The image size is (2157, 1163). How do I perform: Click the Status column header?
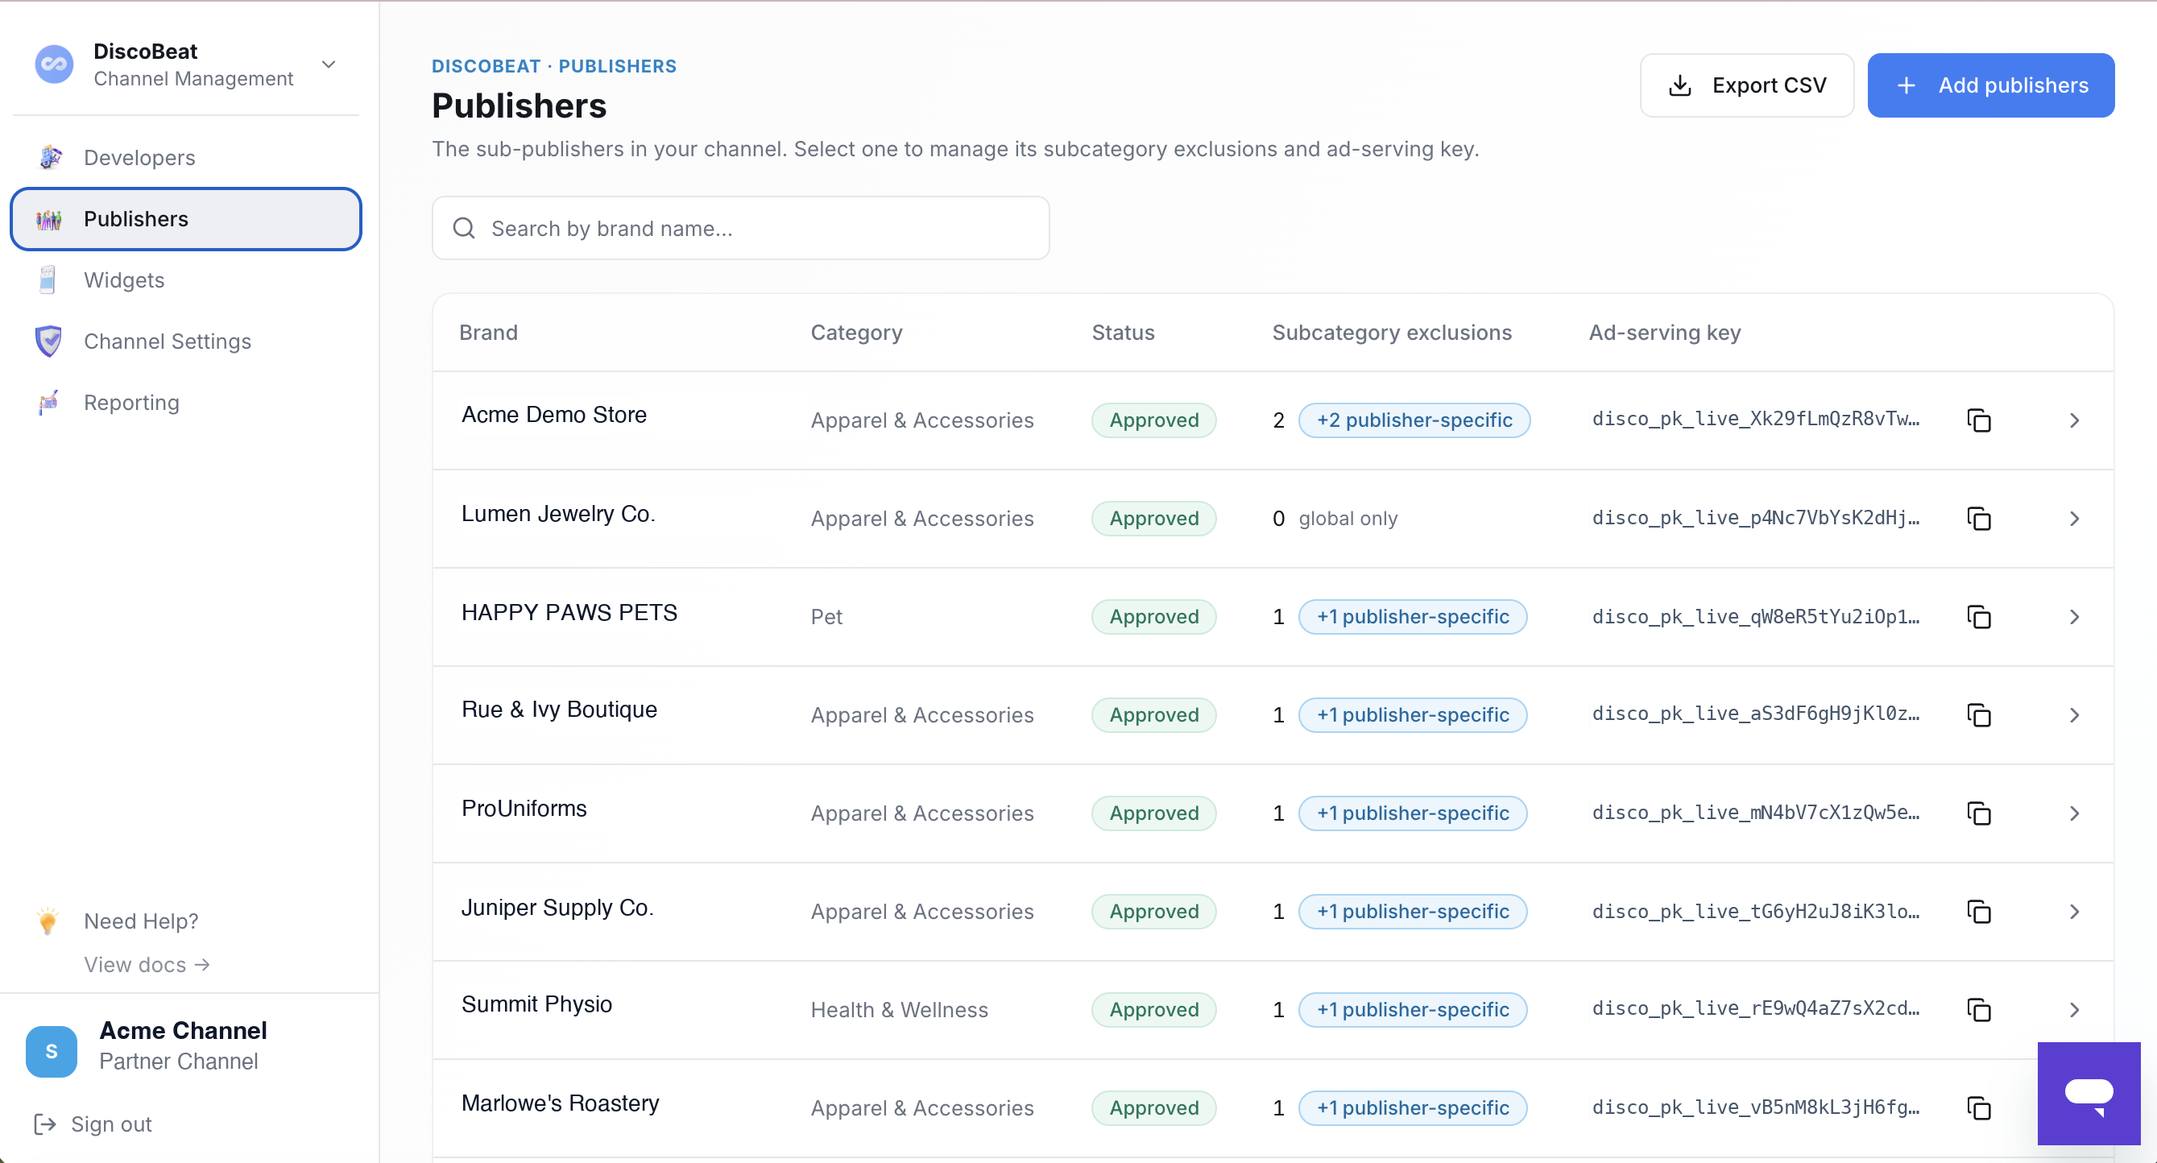[x=1123, y=333]
